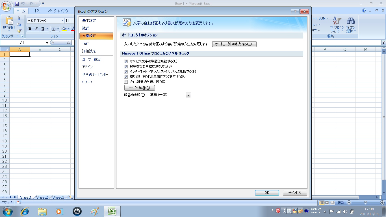Open AutoCorrect options button
This screenshot has width=386, height=217.
click(234, 44)
